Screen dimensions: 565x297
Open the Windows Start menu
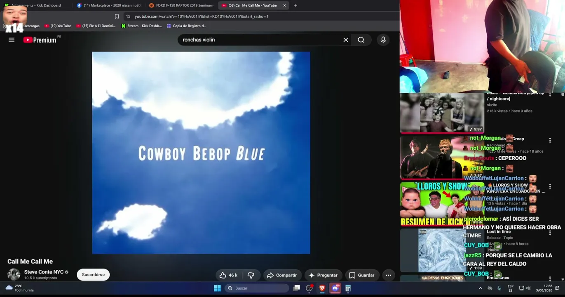click(x=217, y=288)
